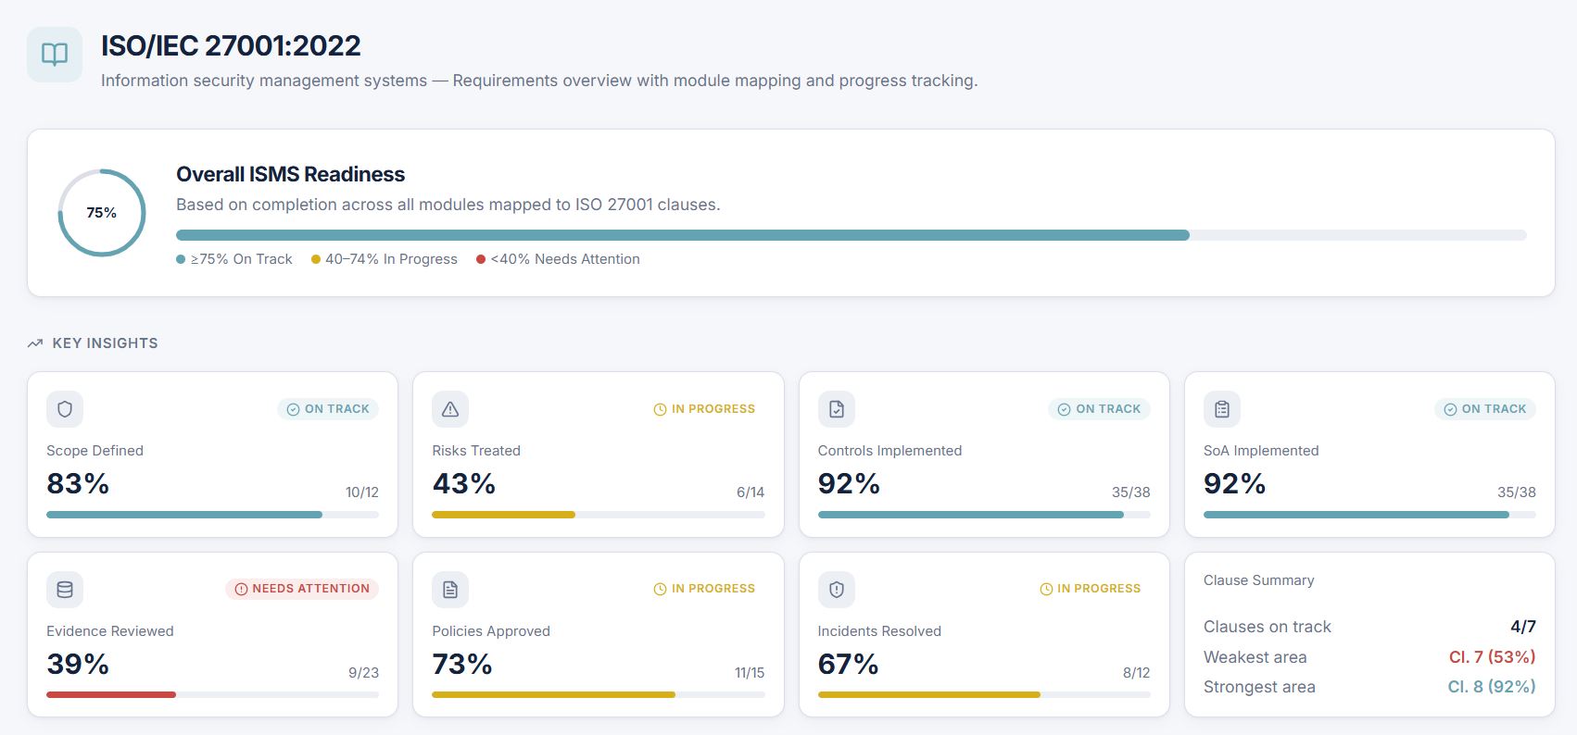Click the Overall ISMS Readiness progress bar
Viewport: 1577px width, 735px height.
tap(852, 235)
